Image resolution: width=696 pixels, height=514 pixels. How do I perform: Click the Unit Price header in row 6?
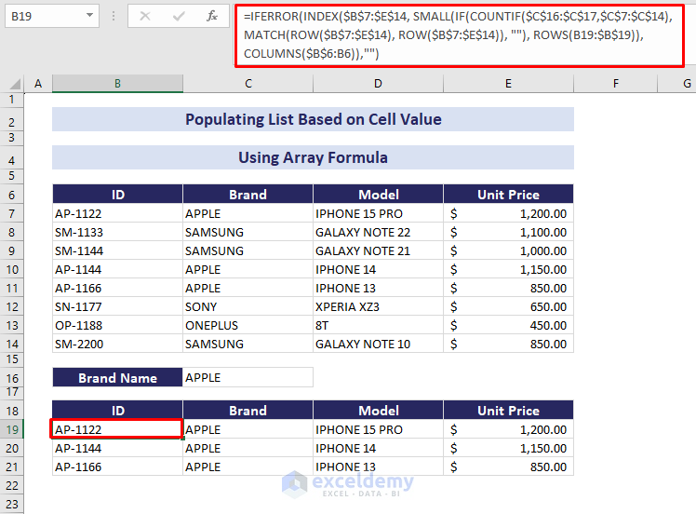pyautogui.click(x=508, y=195)
